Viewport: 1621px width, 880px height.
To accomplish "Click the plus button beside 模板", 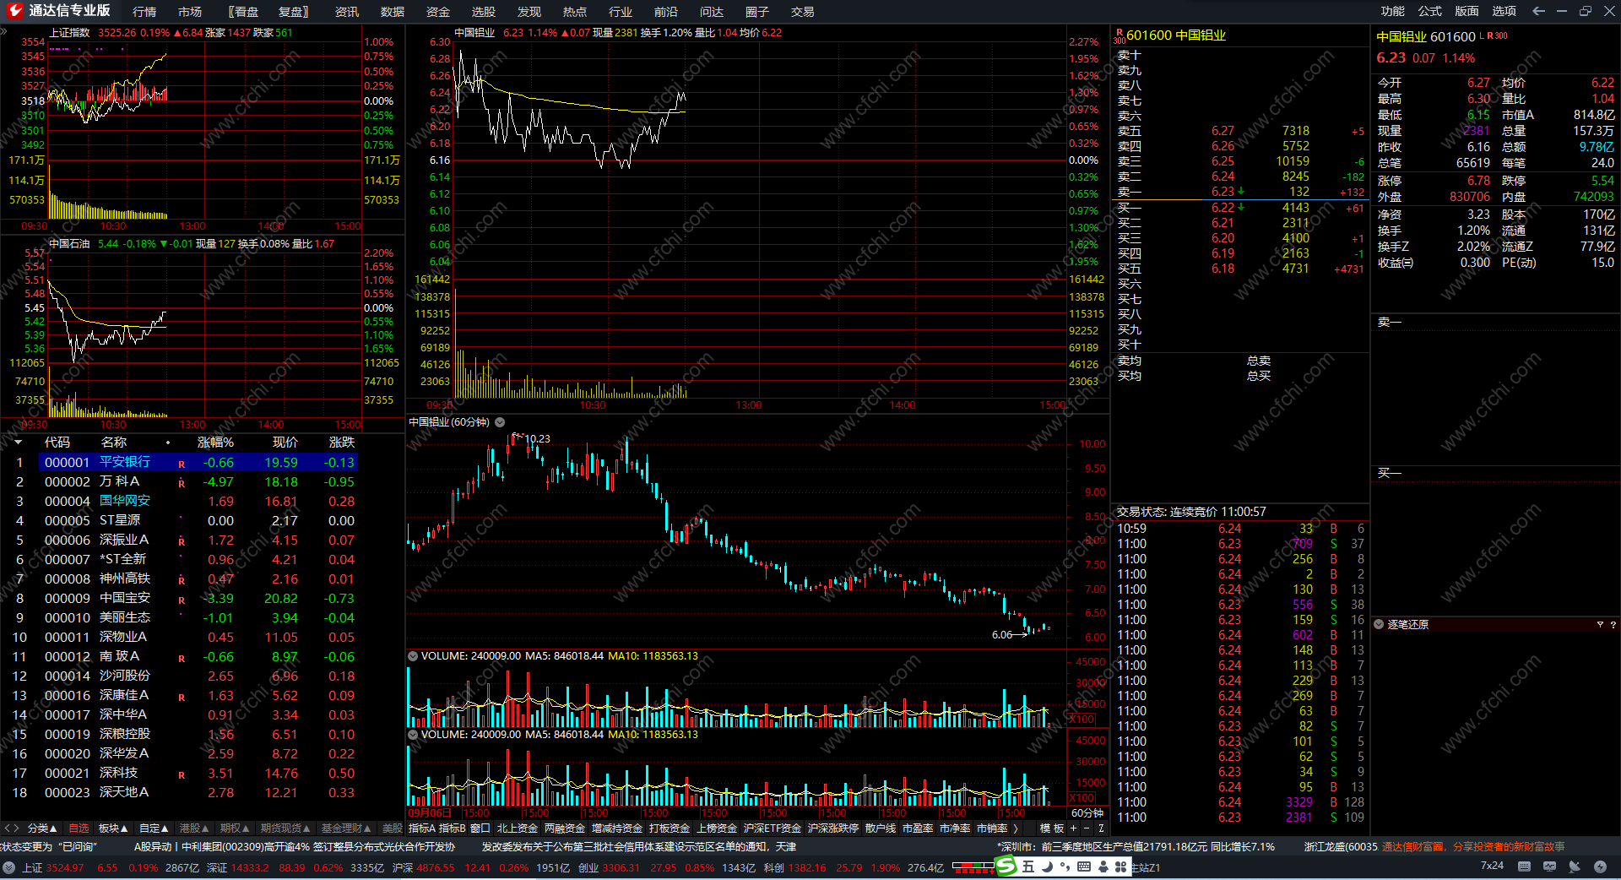I will (x=1074, y=828).
